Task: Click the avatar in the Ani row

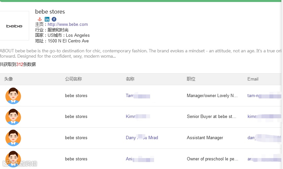Action: [13, 159]
